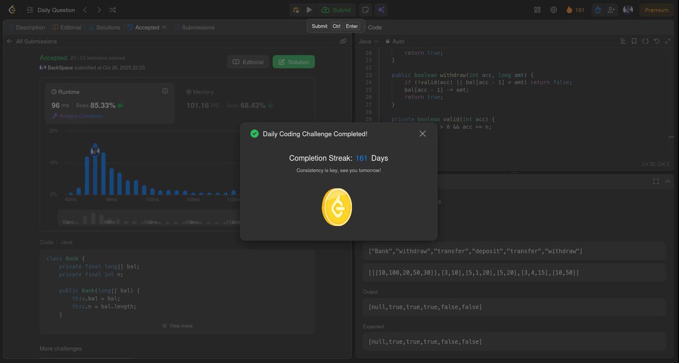The height and width of the screenshot is (363, 679).
Task: Switch to the Description tab
Action: (x=27, y=27)
